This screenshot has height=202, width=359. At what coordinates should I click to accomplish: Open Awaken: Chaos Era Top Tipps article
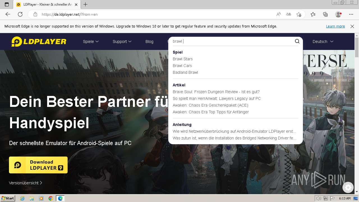(211, 112)
